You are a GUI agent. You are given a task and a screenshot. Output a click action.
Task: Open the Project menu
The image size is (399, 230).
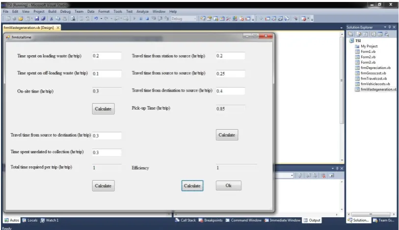(39, 11)
